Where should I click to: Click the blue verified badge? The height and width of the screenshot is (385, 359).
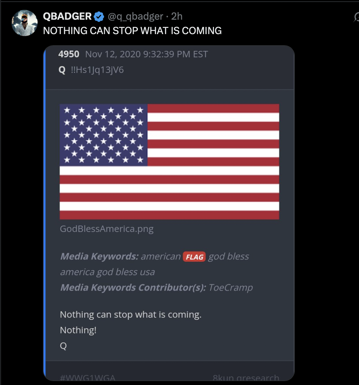[x=99, y=17]
